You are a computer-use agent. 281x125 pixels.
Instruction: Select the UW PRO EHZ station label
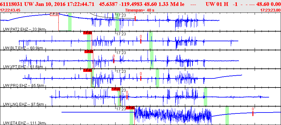click(x=23, y=85)
